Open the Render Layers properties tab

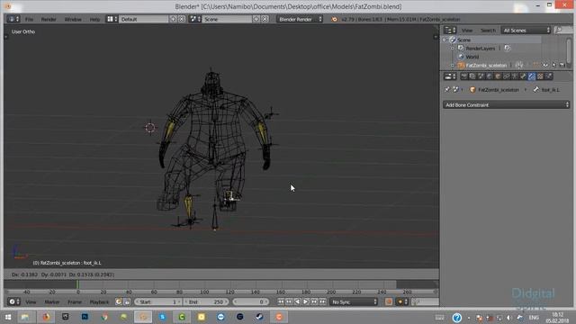tap(472, 76)
